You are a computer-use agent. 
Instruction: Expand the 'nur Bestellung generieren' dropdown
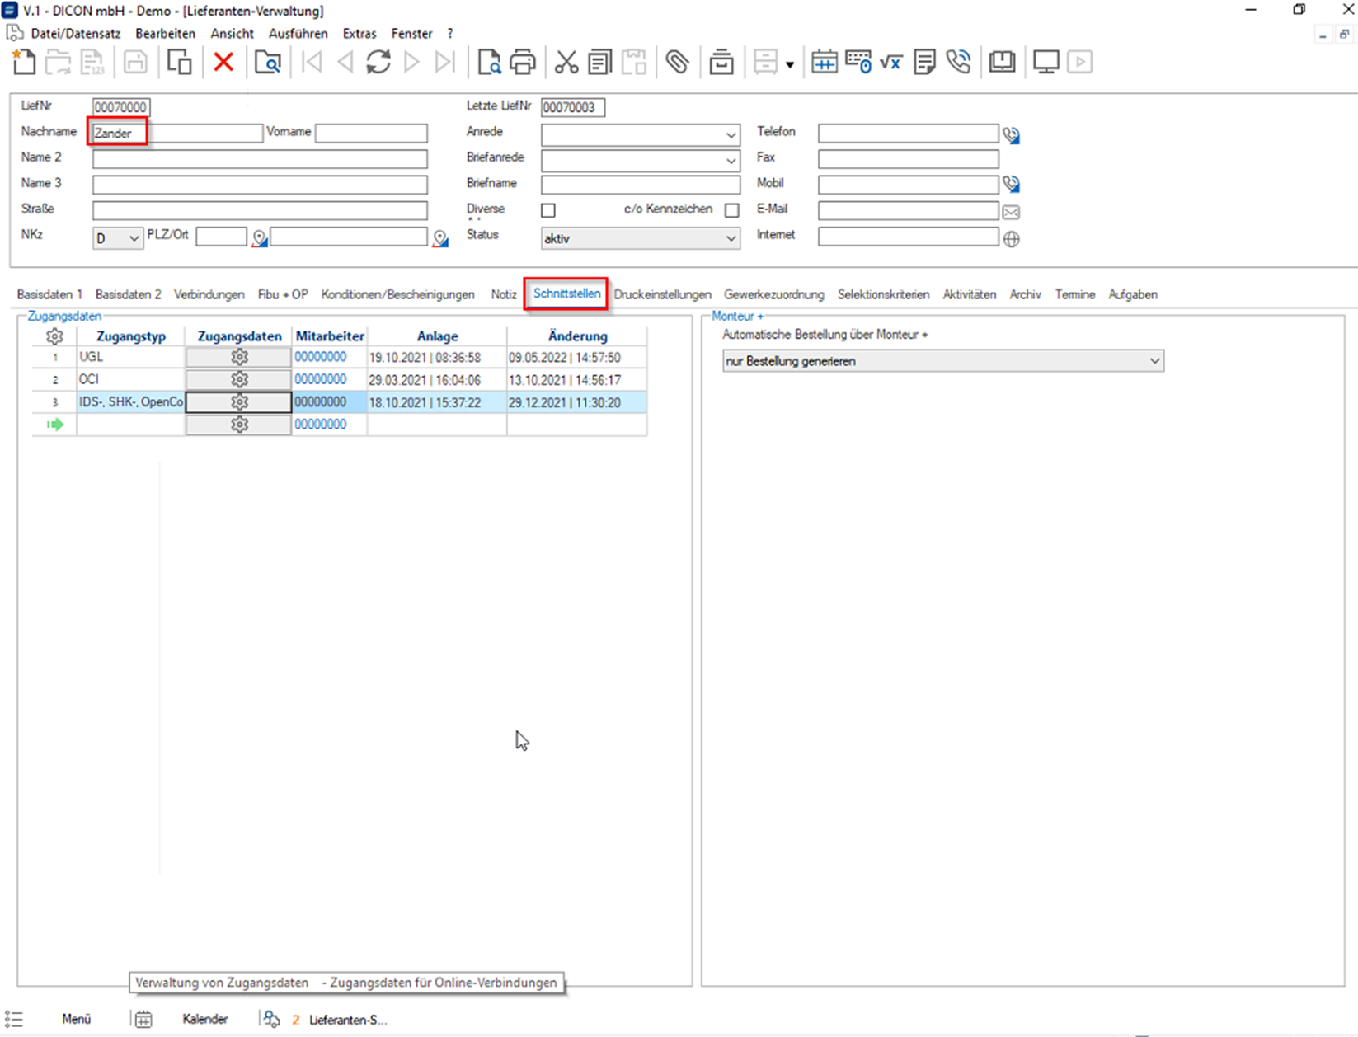click(x=1154, y=361)
